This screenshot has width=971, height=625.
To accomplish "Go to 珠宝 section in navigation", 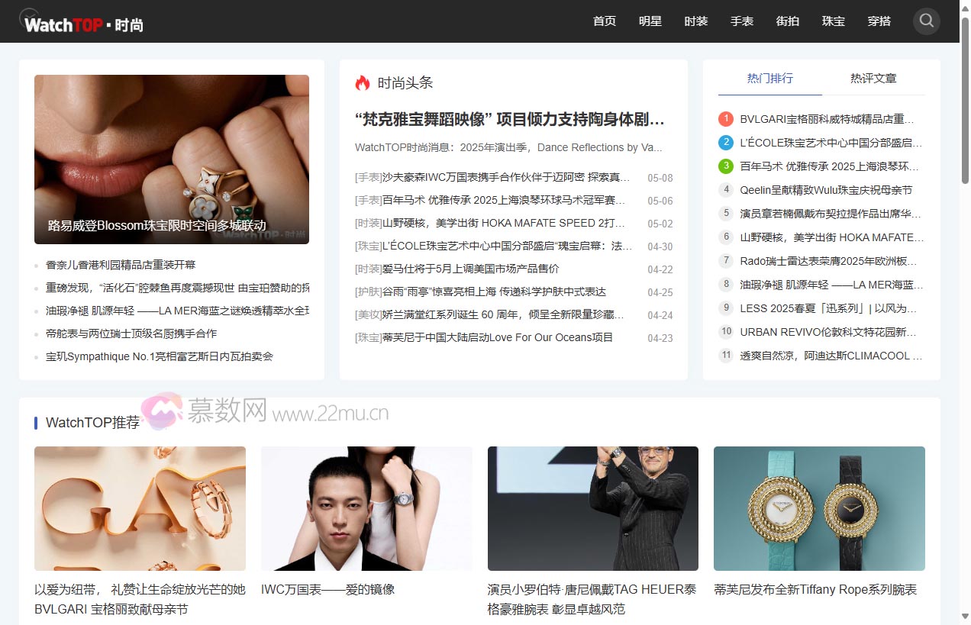I will click(833, 21).
